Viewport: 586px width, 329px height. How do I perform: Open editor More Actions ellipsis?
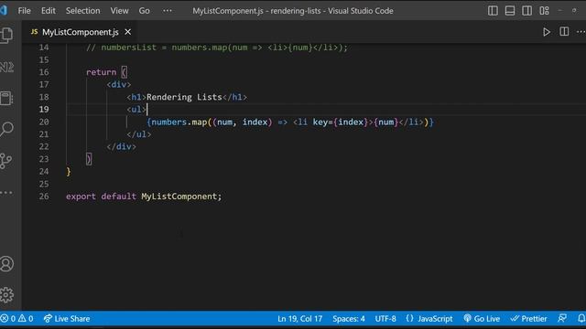point(581,32)
